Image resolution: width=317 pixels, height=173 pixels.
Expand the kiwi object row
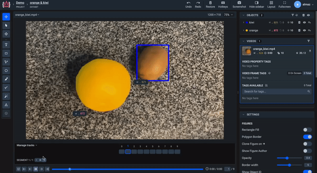point(243,23)
